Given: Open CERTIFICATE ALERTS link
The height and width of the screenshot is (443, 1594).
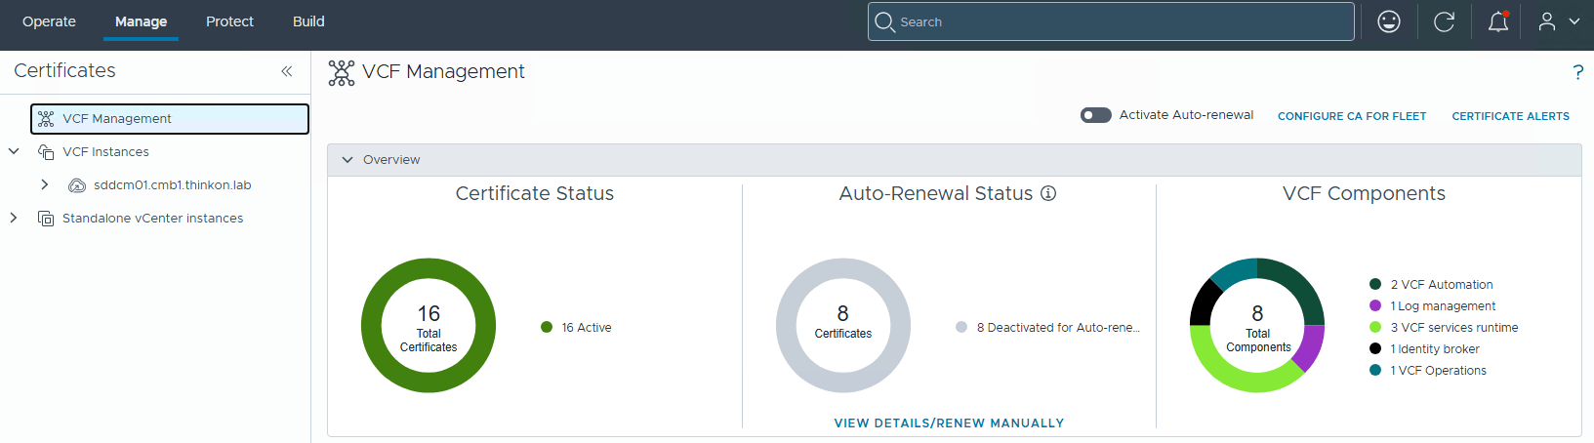Looking at the screenshot, I should click(x=1510, y=116).
